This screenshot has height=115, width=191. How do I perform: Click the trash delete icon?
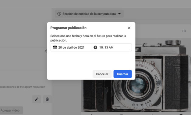pyautogui.click(x=47, y=99)
